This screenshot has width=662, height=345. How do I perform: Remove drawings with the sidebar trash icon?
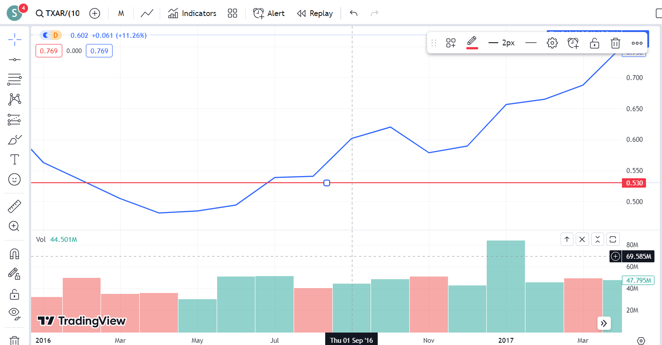click(15, 341)
